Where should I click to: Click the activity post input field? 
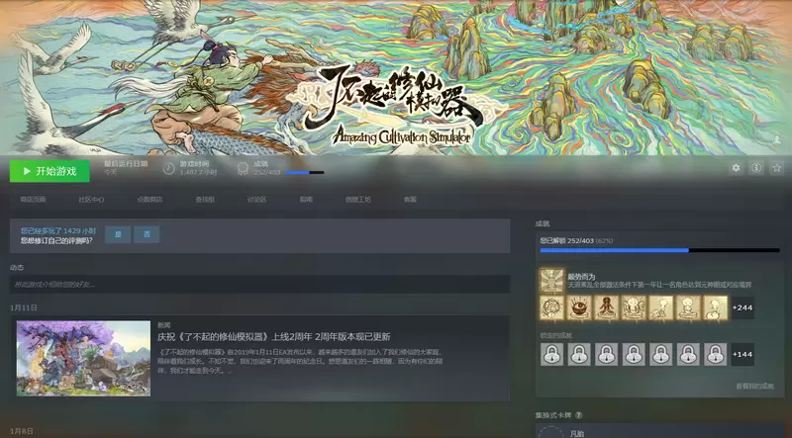click(259, 285)
